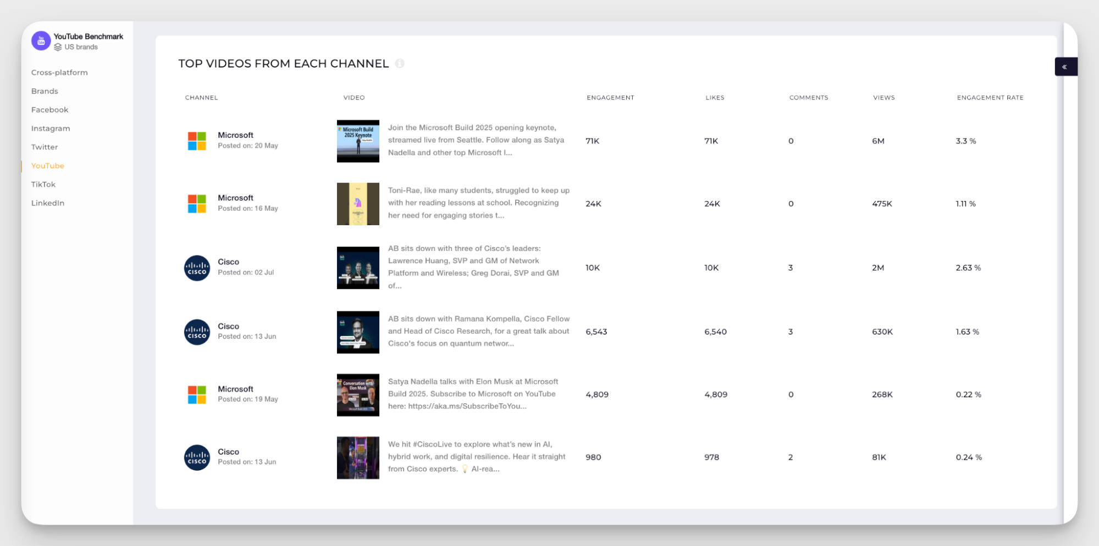Click the info icon beside Top Videos title
1099x546 pixels.
[400, 64]
